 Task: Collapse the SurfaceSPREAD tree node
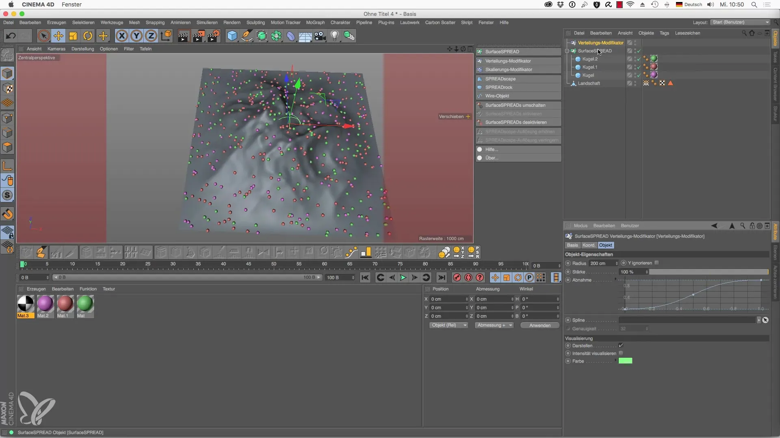tap(568, 51)
